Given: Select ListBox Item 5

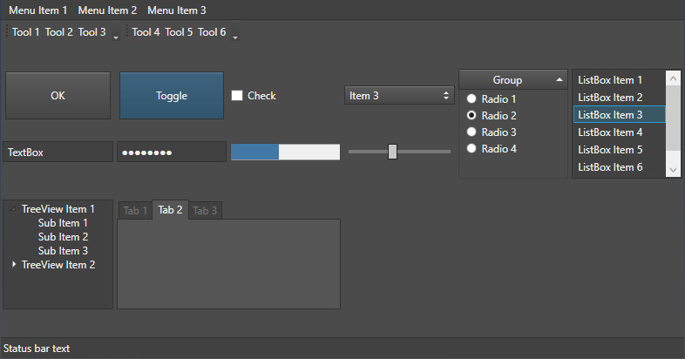Looking at the screenshot, I should [x=619, y=150].
